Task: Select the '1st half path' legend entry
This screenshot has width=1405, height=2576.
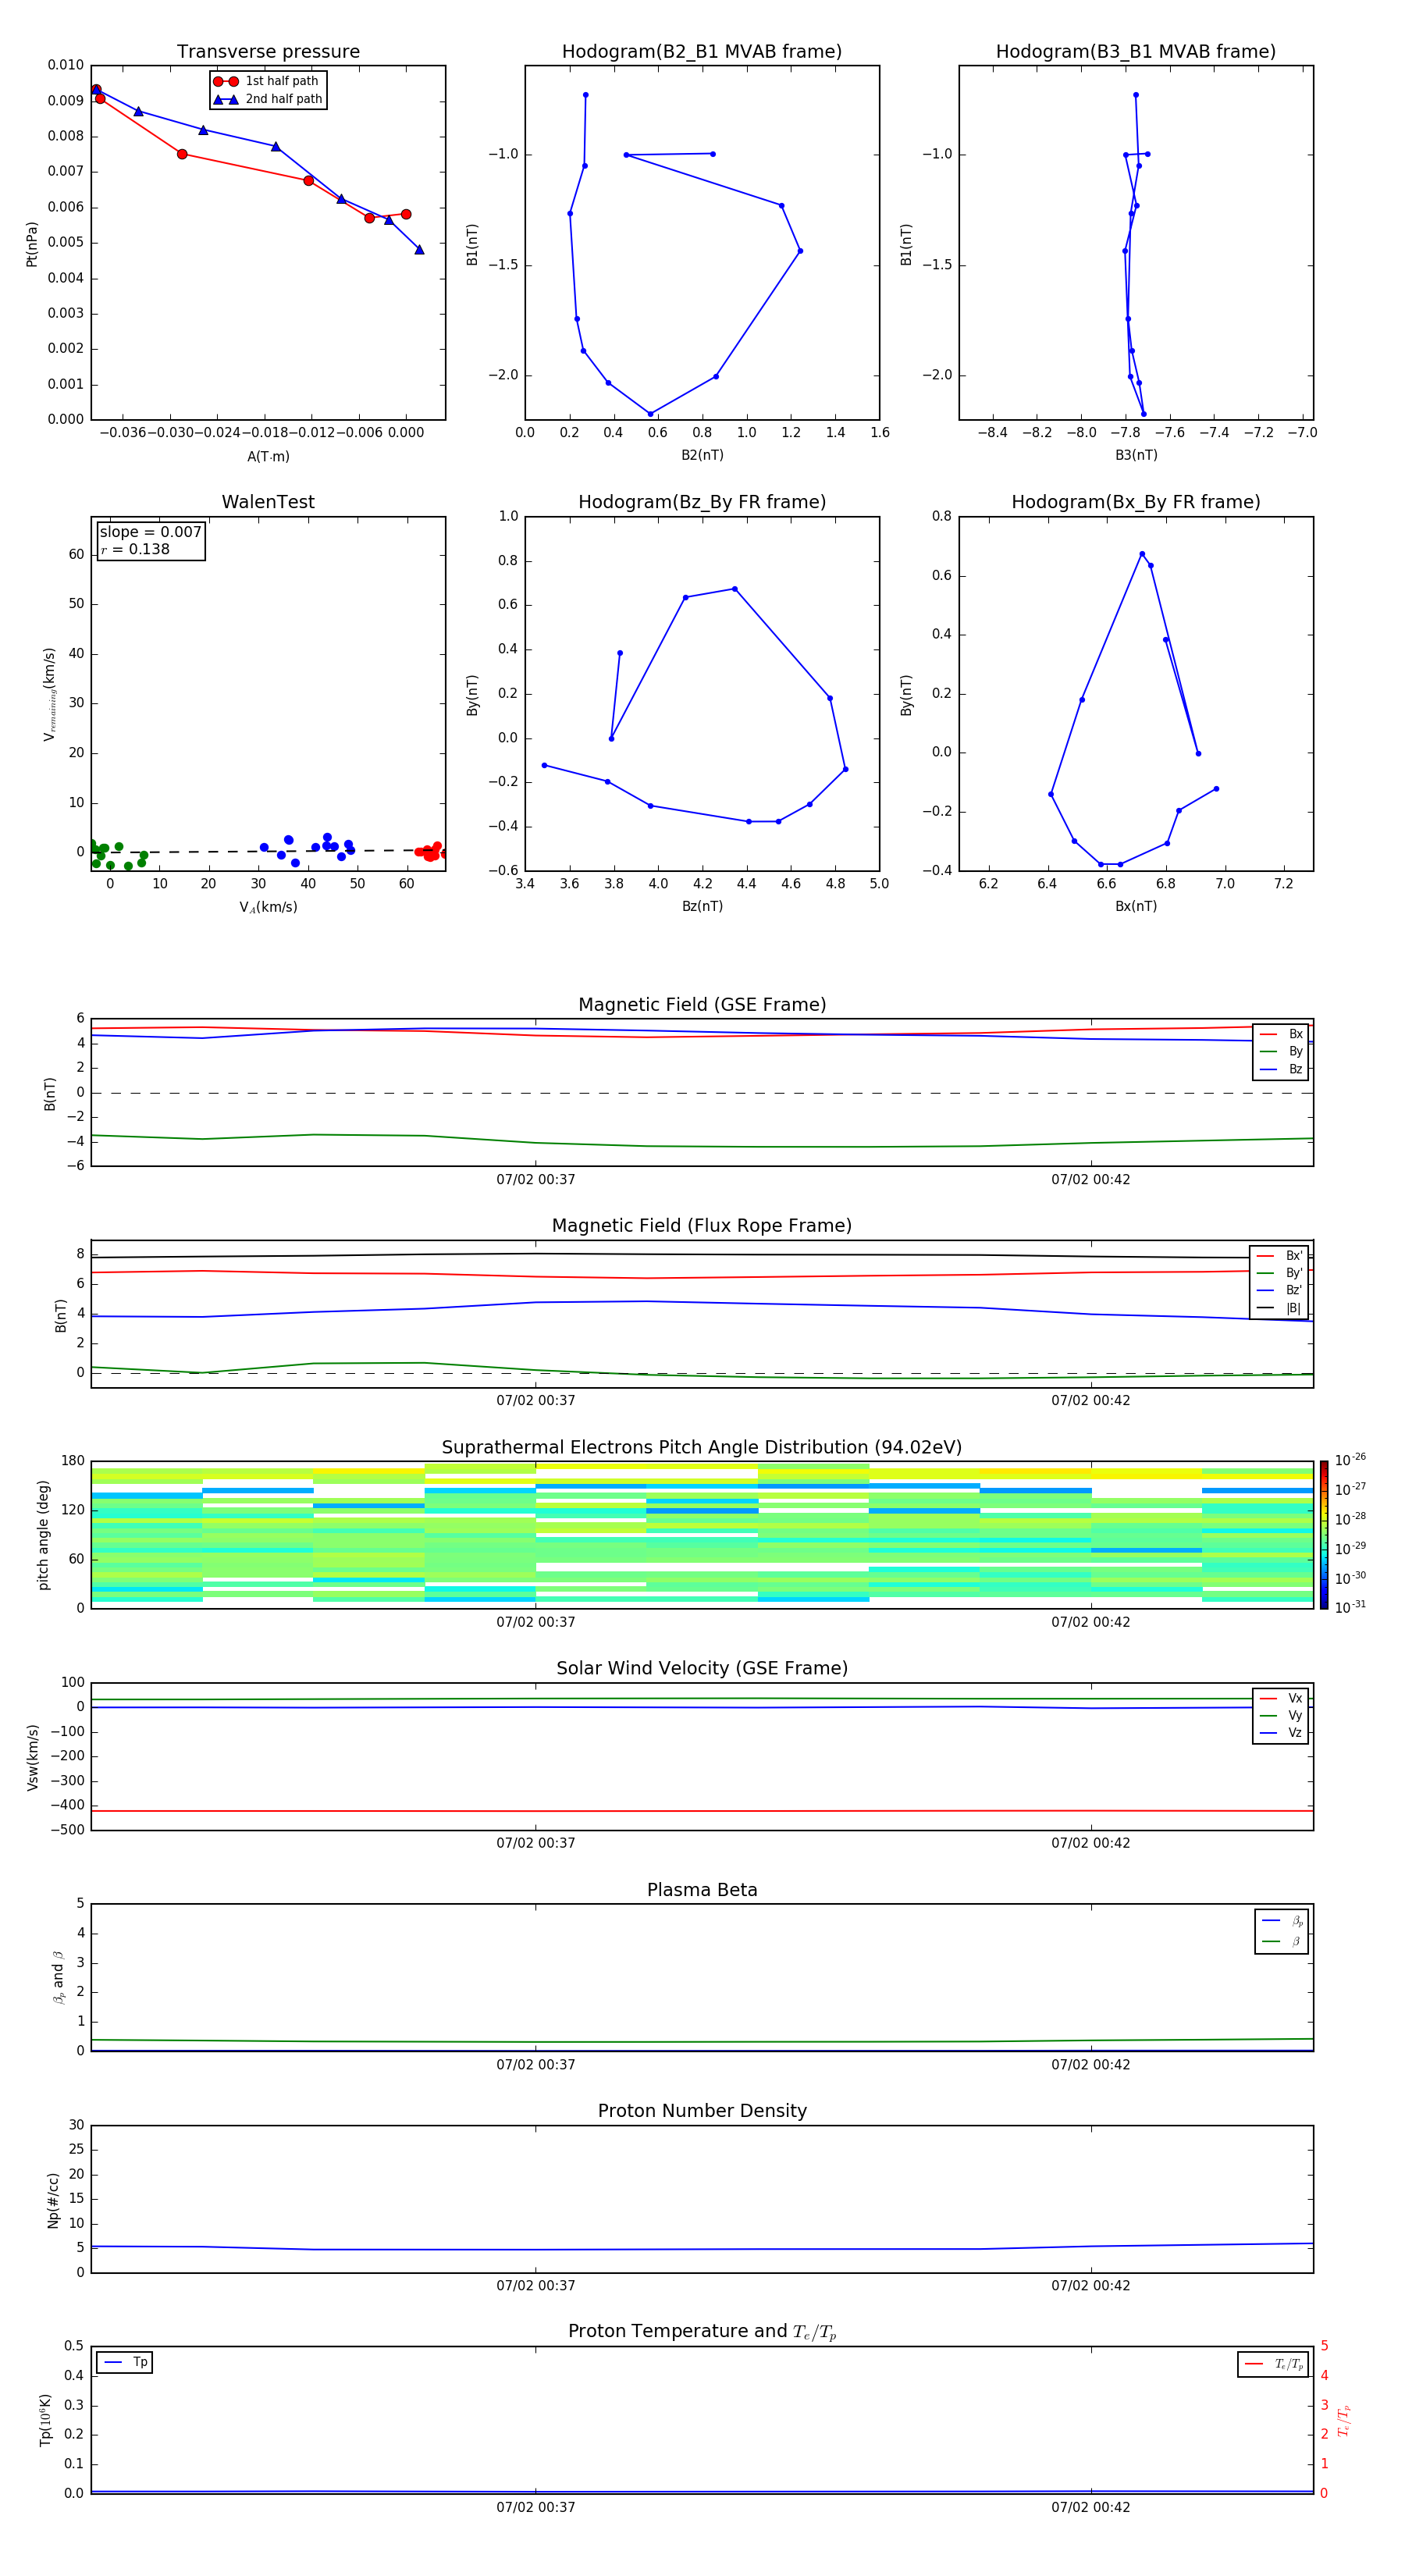Action: click(x=266, y=81)
